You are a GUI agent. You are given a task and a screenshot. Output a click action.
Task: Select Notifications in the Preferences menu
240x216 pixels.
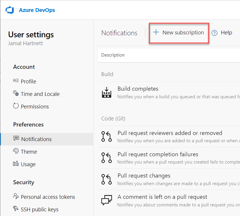click(47, 139)
